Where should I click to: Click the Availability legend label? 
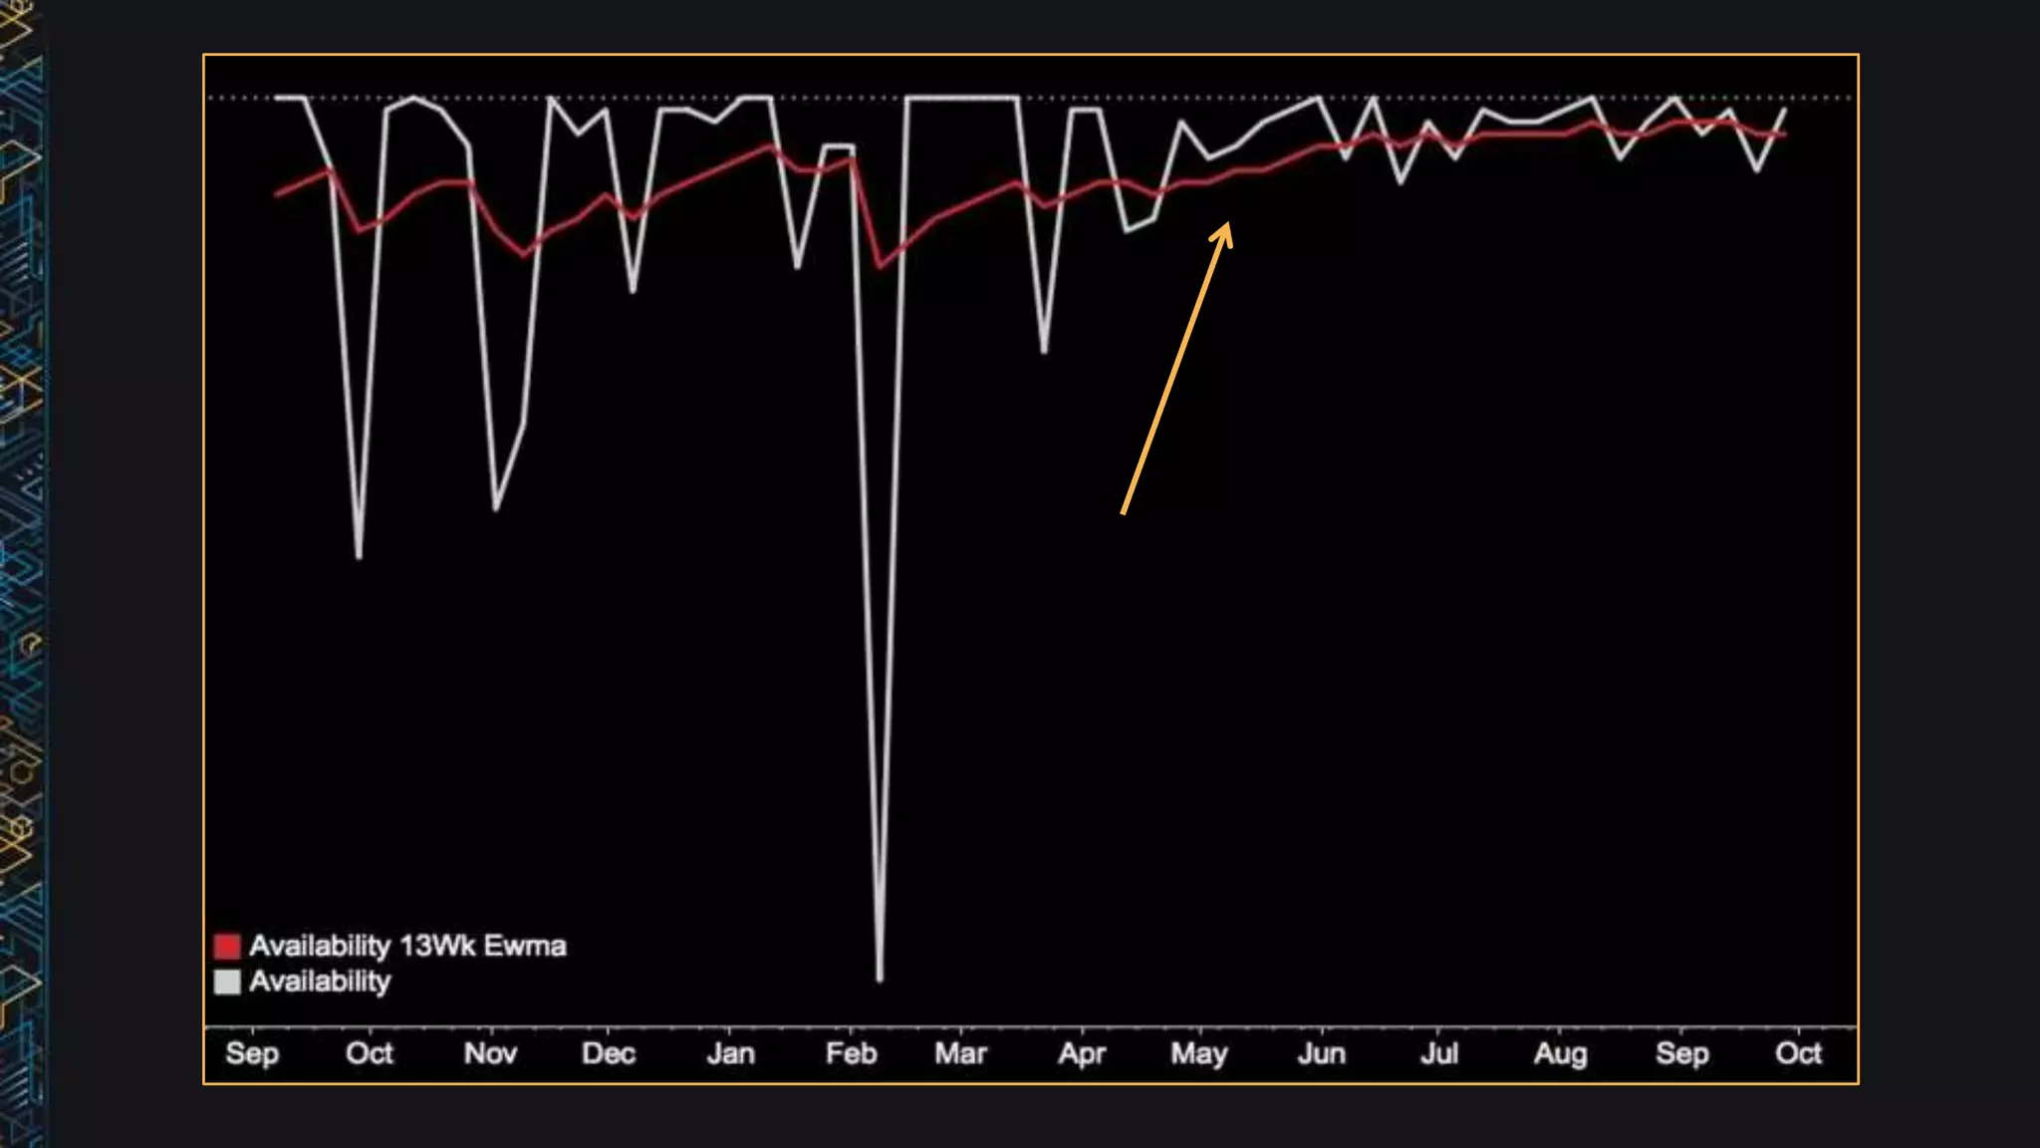point(320,982)
